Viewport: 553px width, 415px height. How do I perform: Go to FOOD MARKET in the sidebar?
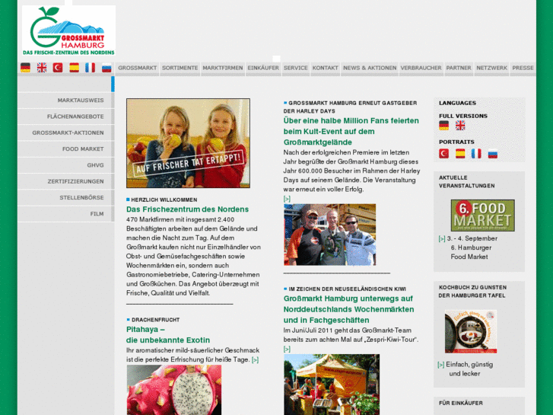(x=66, y=149)
